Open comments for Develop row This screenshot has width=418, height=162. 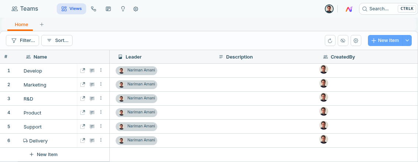(x=92, y=71)
